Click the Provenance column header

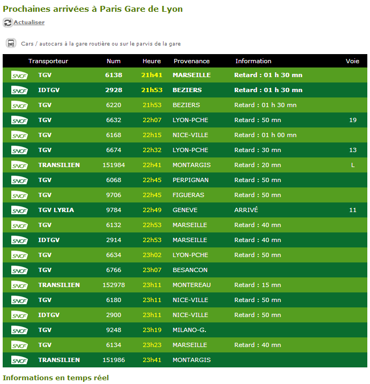[191, 61]
